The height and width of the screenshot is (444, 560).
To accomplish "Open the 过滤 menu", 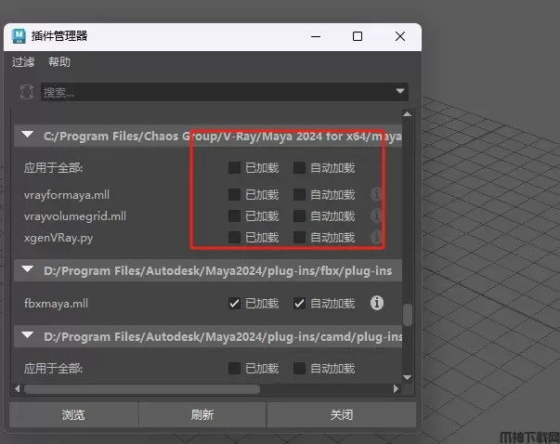I will (23, 62).
